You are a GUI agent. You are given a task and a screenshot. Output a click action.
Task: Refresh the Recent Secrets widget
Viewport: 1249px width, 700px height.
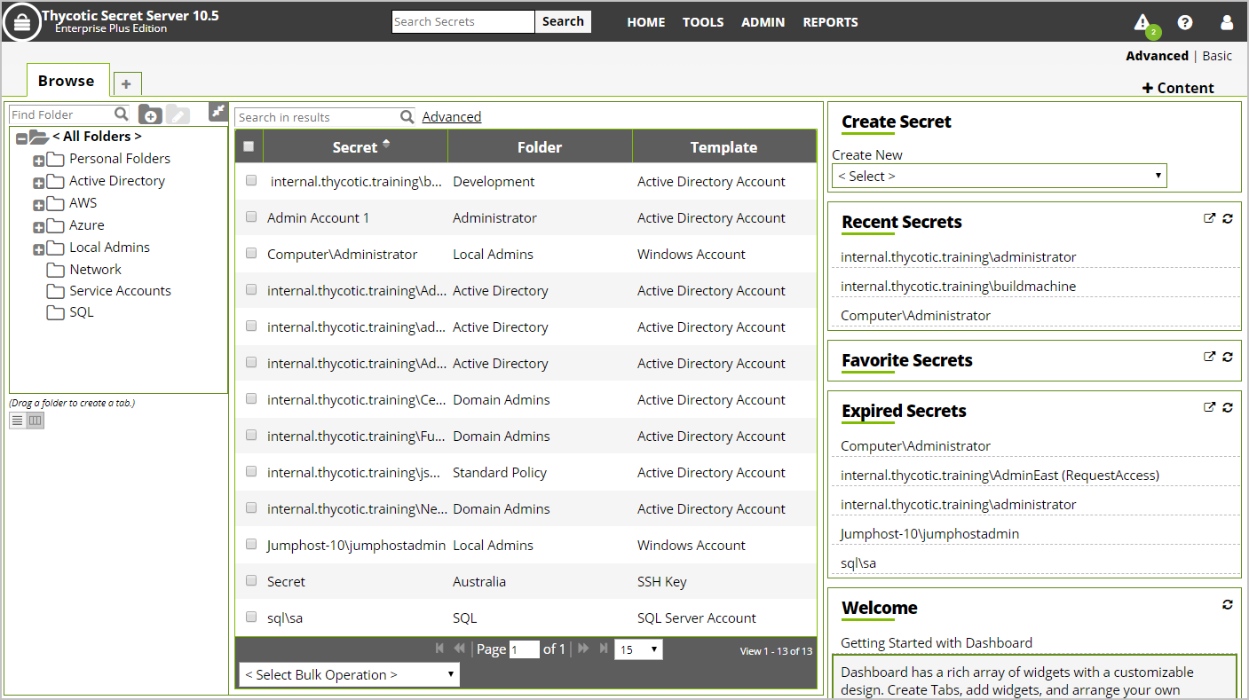pyautogui.click(x=1228, y=218)
